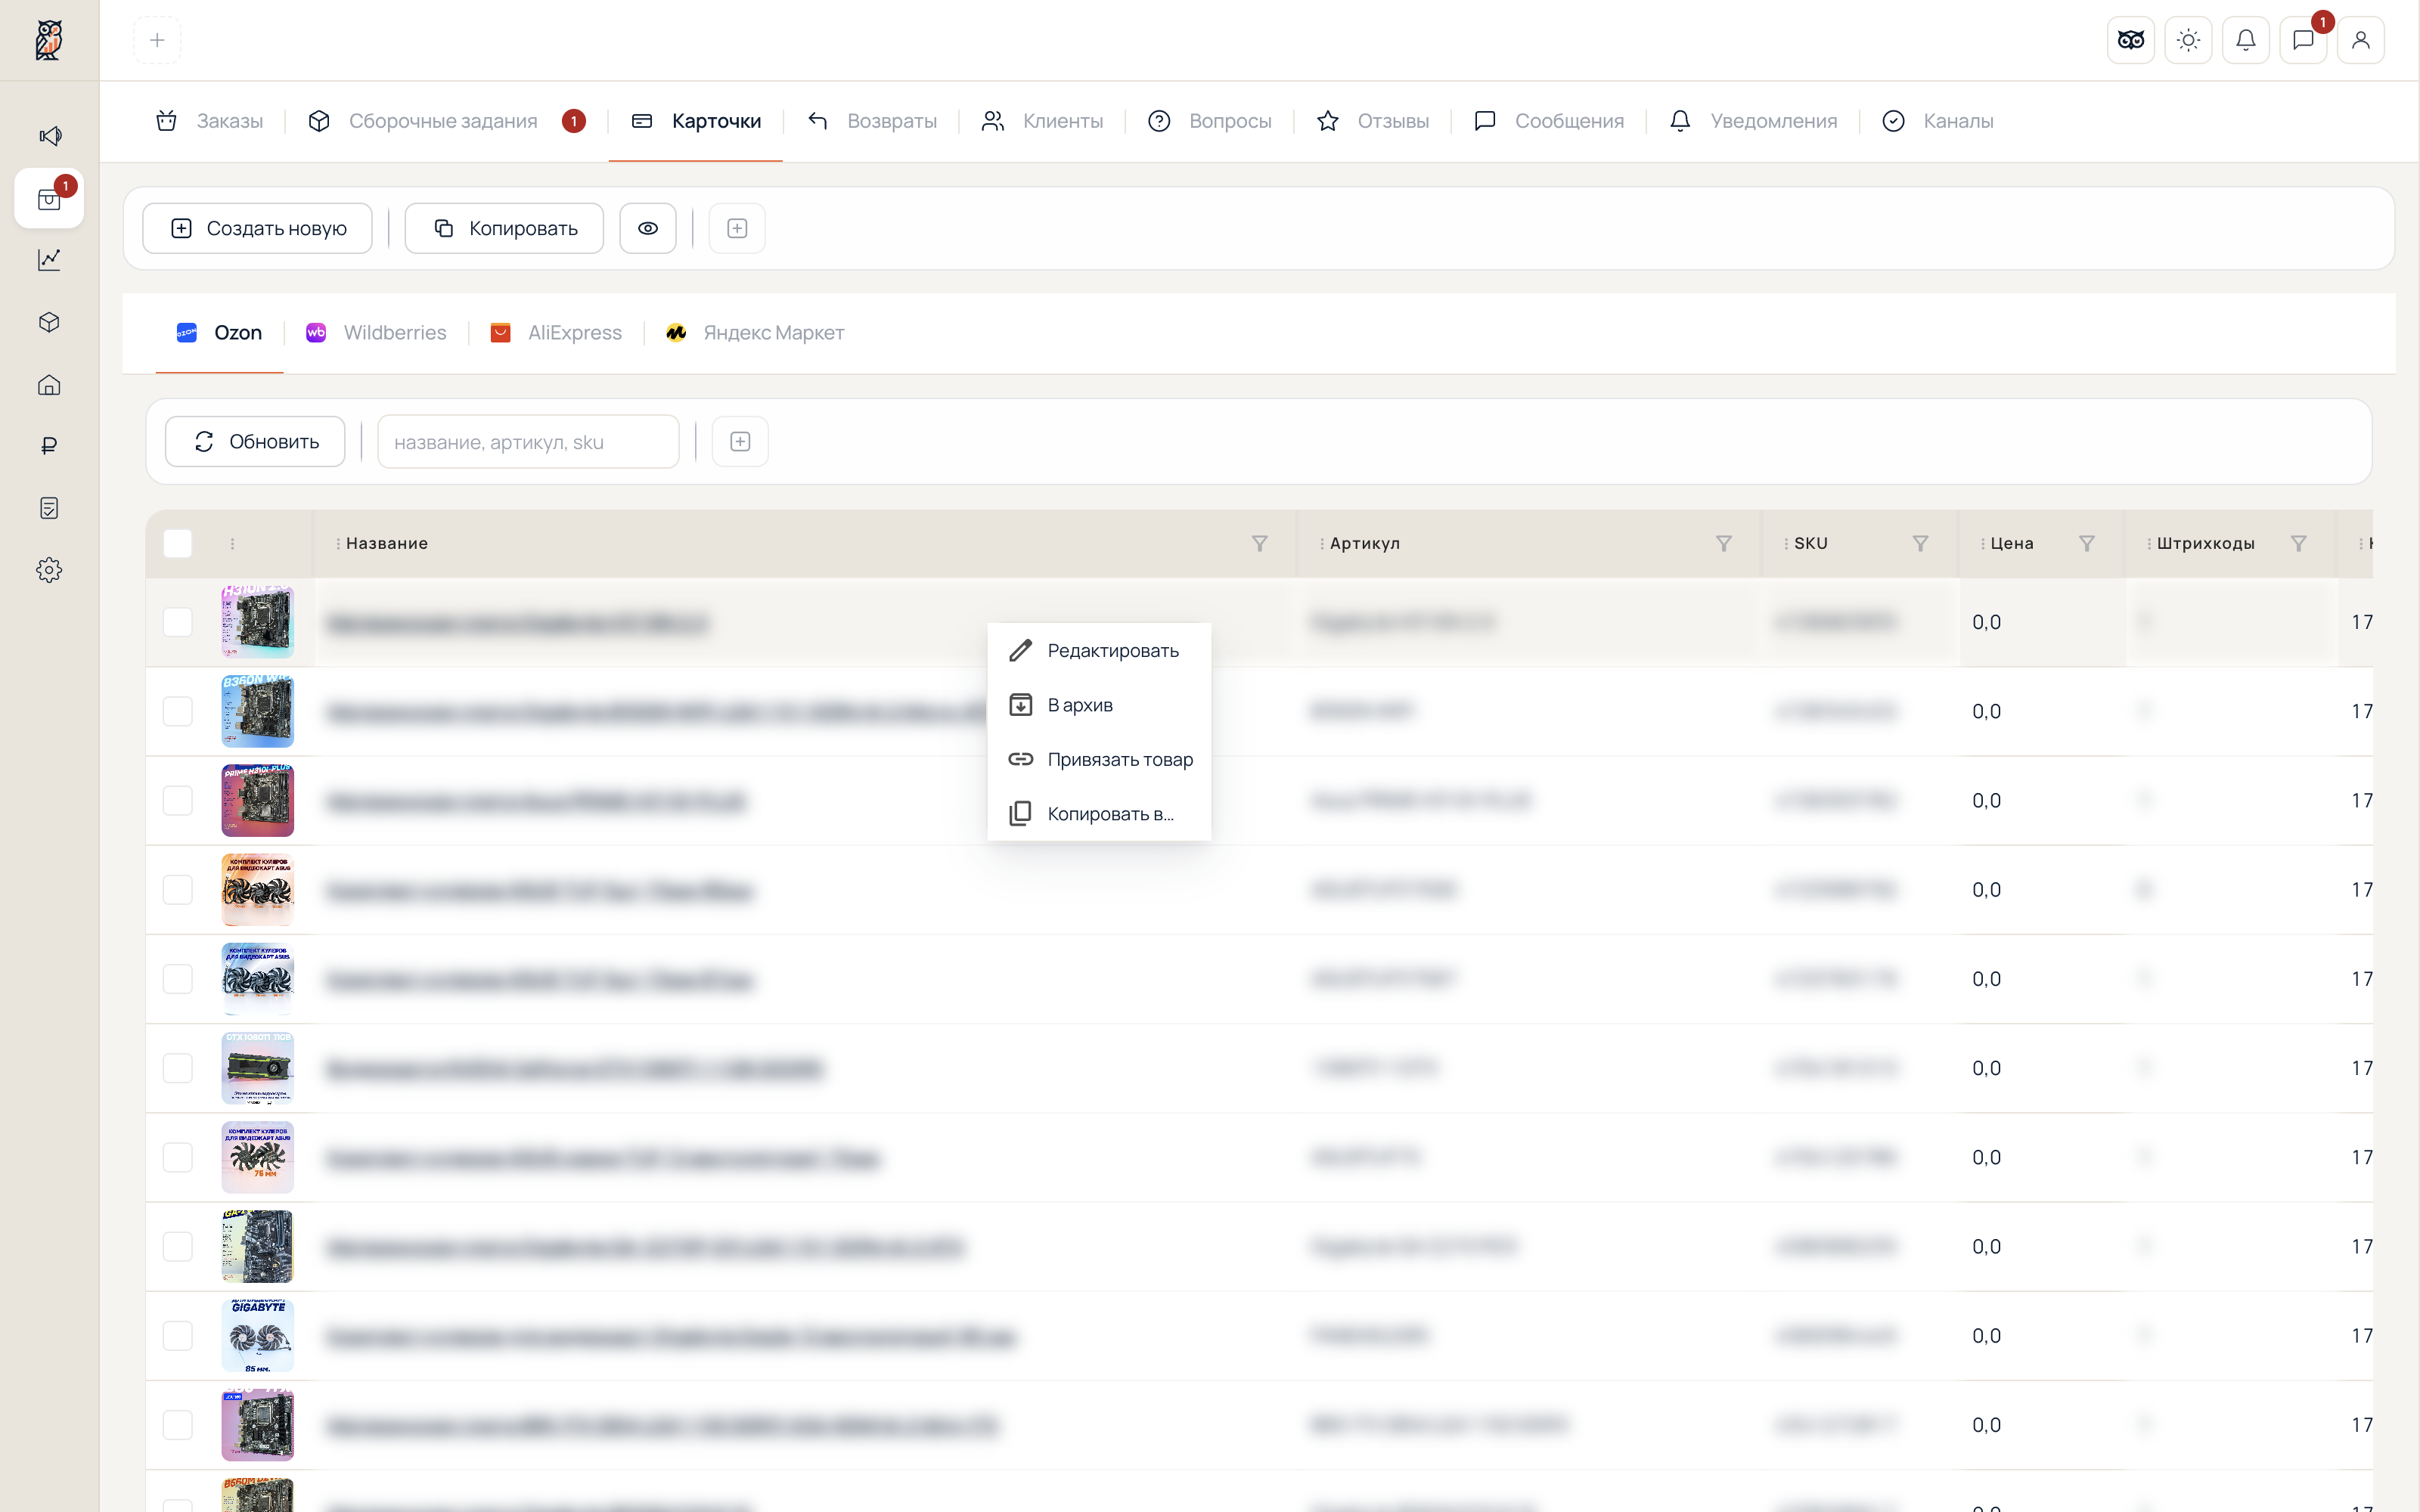2420x1512 pixels.
Task: Focus the название, артикул, sku search field
Action: pyautogui.click(x=528, y=441)
